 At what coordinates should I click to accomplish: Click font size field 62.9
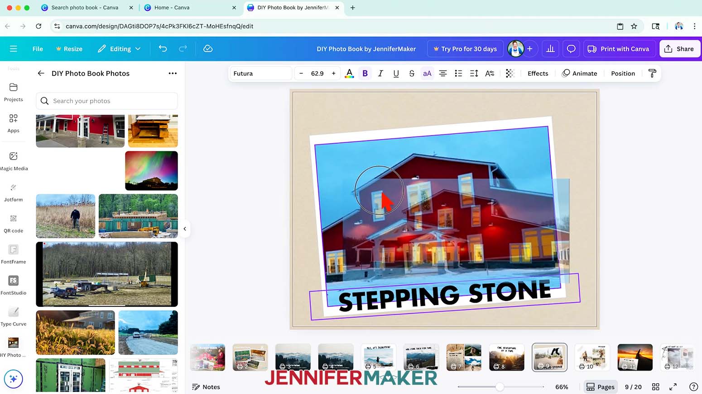tap(317, 73)
